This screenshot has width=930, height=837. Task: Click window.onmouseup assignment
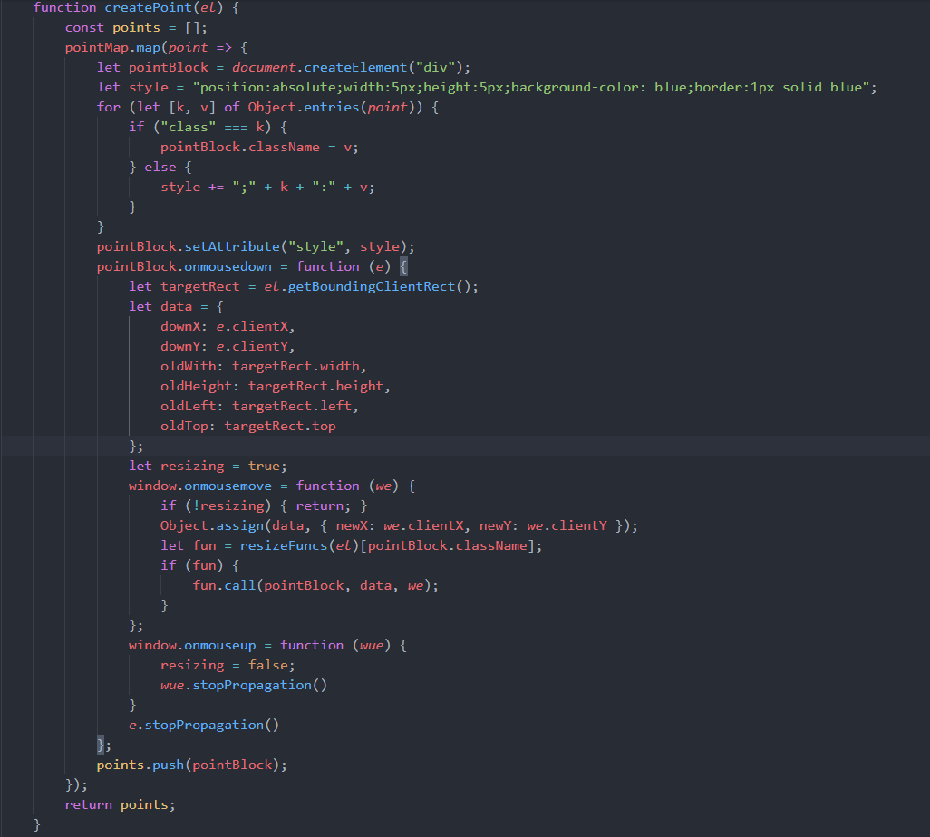pos(267,646)
